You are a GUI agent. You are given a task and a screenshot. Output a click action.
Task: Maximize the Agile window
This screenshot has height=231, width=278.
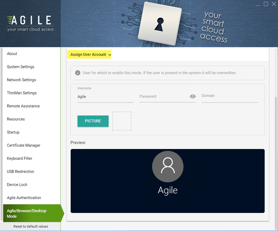pos(266,4)
